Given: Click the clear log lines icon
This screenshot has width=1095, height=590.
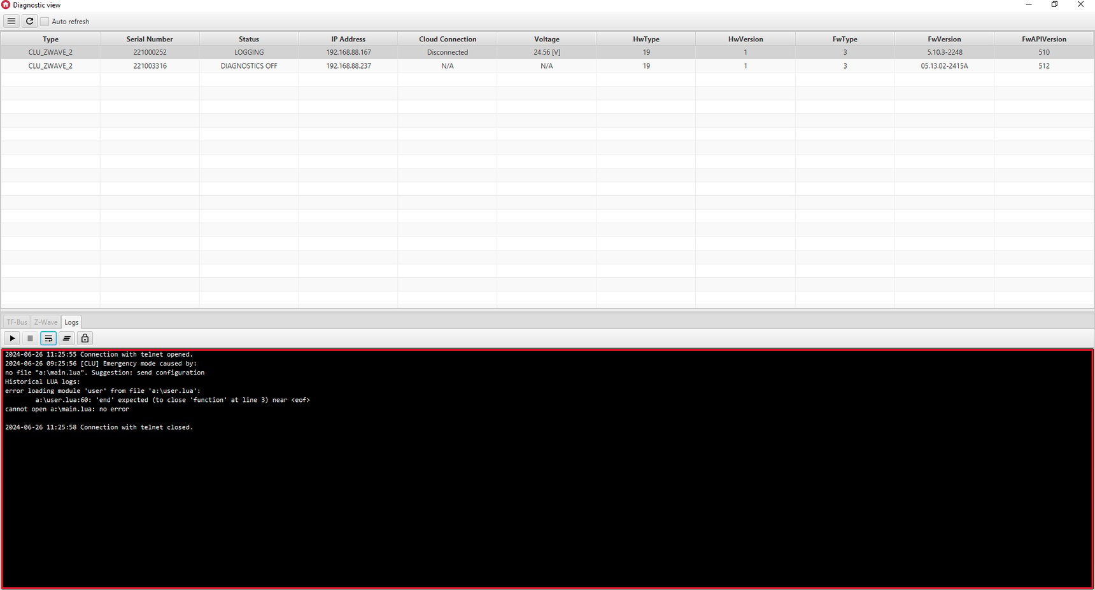Looking at the screenshot, I should click(x=66, y=338).
